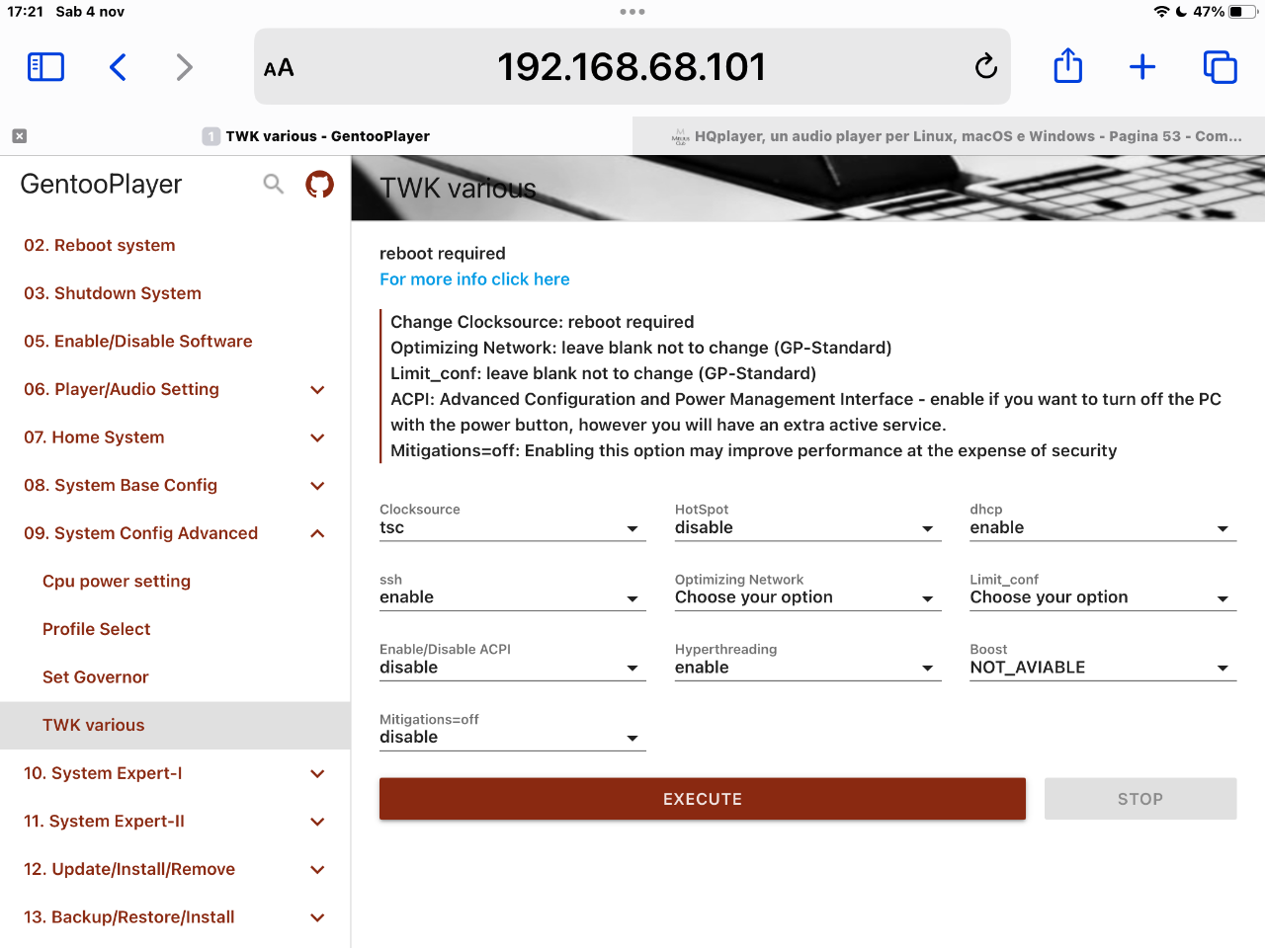The width and height of the screenshot is (1265, 948).
Task: Tap the TWK various page heading
Action: 459,189
